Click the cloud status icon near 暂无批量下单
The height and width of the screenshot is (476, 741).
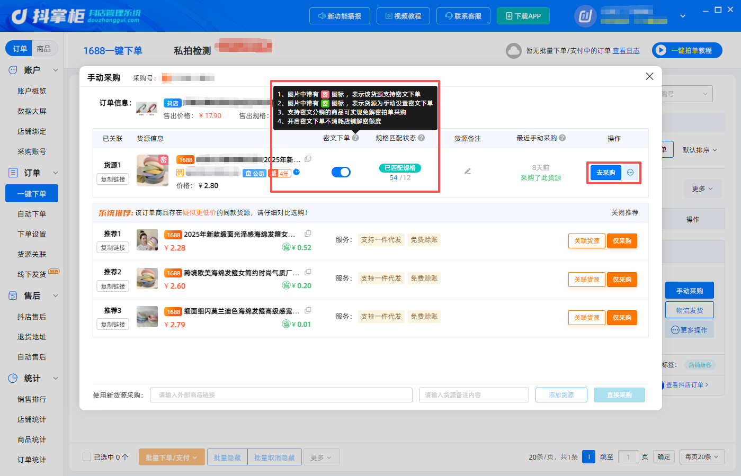514,51
